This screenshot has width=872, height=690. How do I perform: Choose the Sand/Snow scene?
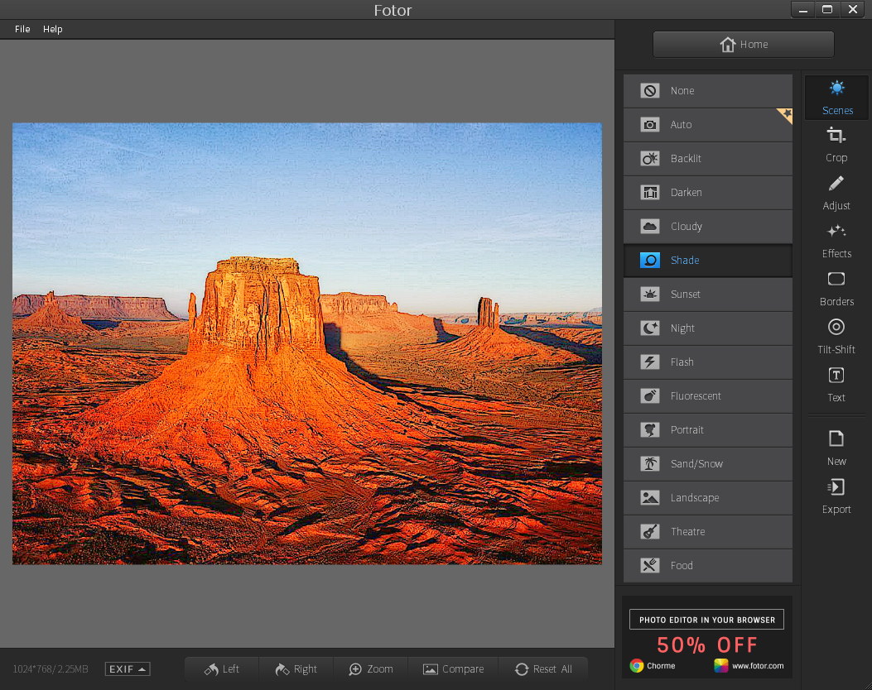point(707,463)
